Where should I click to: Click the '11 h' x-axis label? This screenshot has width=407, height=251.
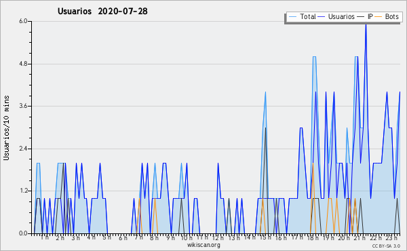(202, 237)
